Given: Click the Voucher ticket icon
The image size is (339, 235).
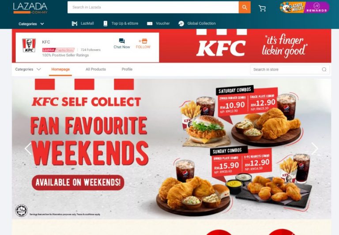Looking at the screenshot, I should point(150,23).
